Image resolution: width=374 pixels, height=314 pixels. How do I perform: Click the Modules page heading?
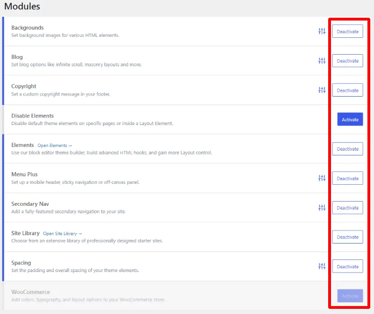point(22,7)
